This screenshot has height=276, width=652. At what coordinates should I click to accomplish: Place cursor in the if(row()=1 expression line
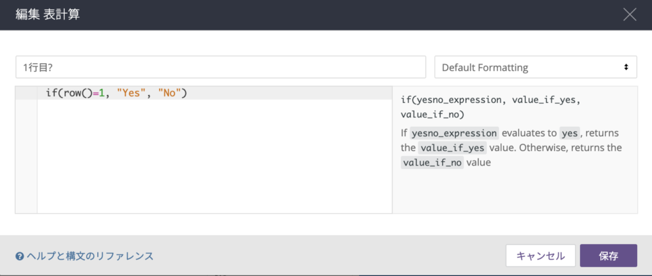click(x=215, y=94)
